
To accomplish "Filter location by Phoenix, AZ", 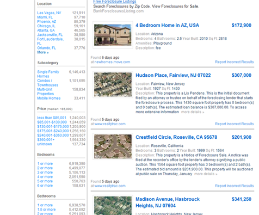I will coord(47,22).
